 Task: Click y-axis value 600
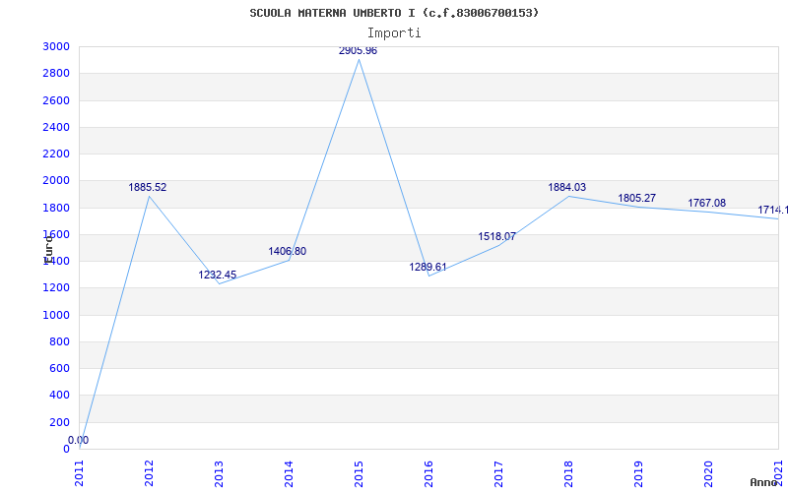pyautogui.click(x=60, y=368)
